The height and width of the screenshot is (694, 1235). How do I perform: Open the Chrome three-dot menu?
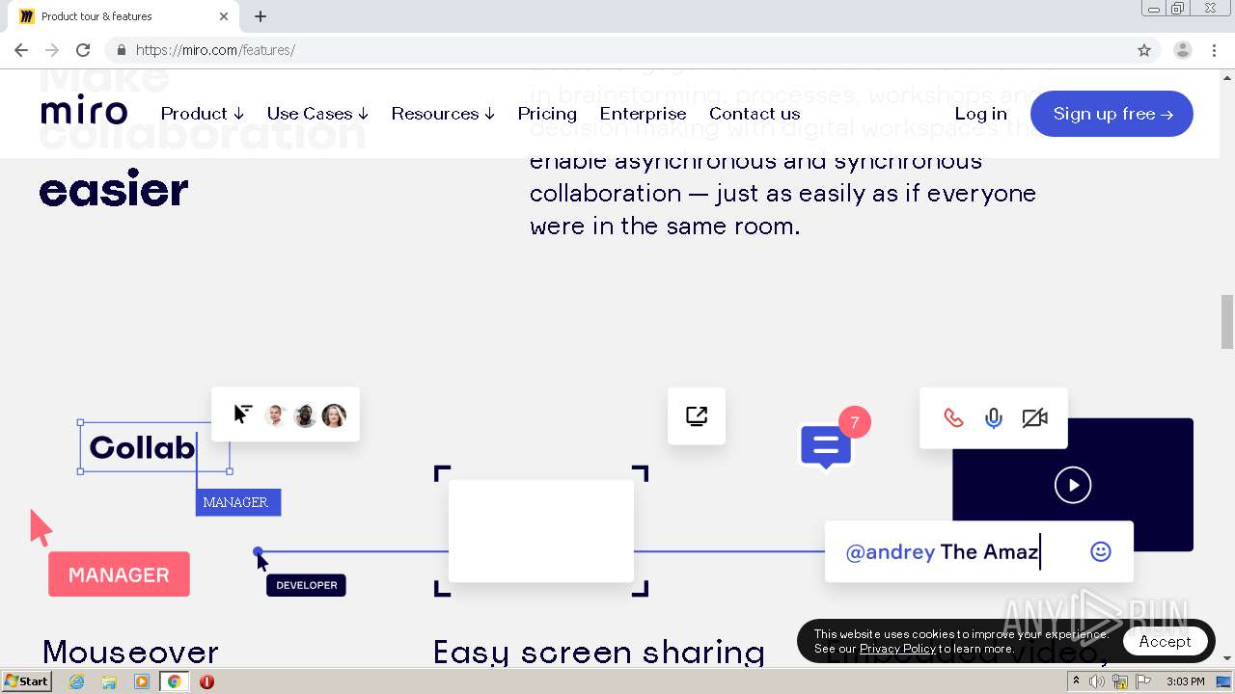tap(1214, 50)
